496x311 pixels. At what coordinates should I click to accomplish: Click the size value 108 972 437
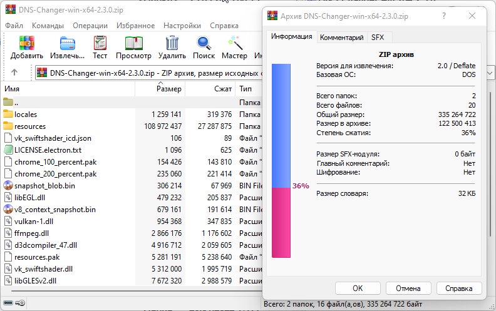(x=163, y=126)
